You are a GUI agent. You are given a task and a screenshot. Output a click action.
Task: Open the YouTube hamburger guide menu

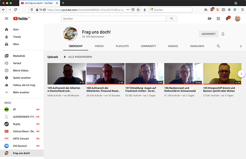pos(7,19)
